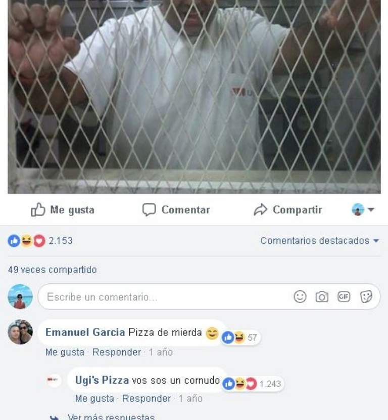Screen dimensions: 388x420
Task: Click the Comentar speech bubble icon
Action: 149,209
